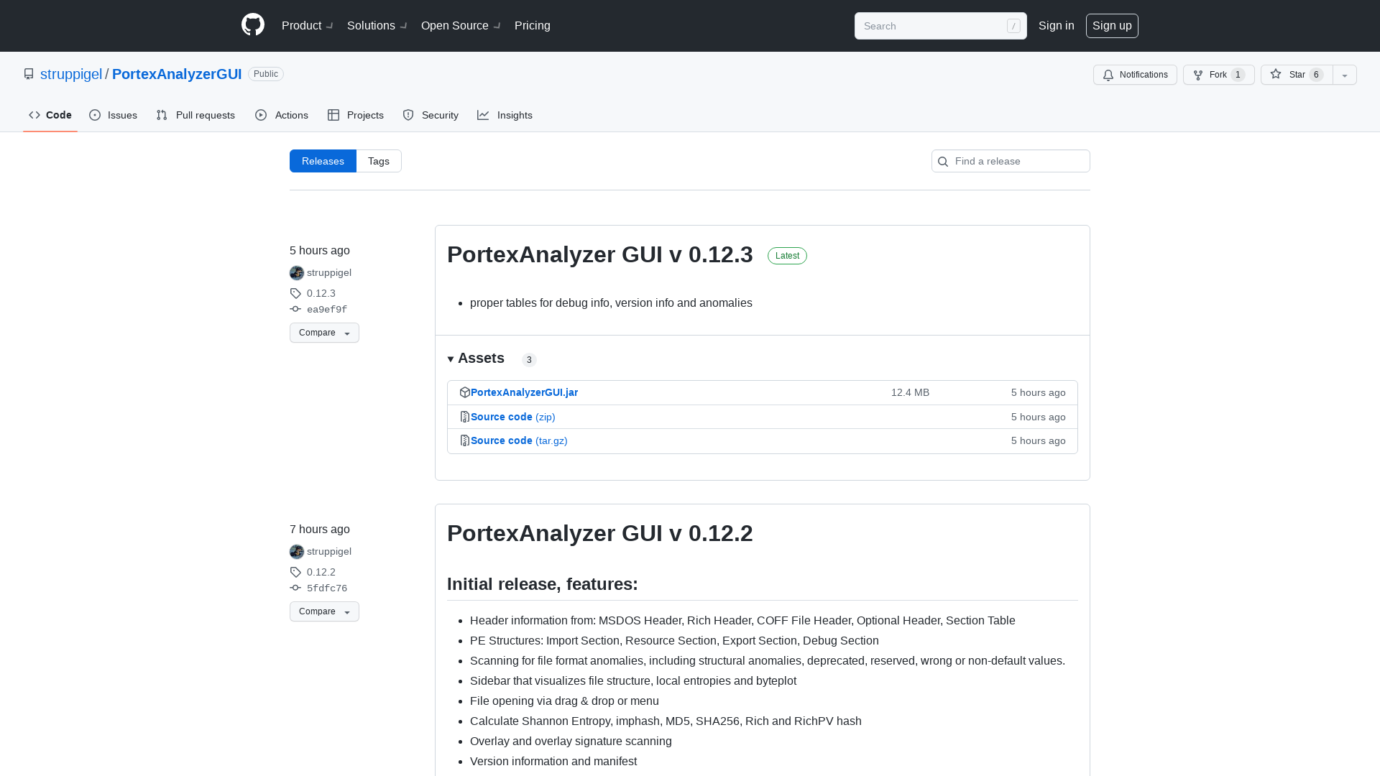This screenshot has height=776, width=1380.
Task: Click the 12.4 MB file size
Action: point(910,392)
